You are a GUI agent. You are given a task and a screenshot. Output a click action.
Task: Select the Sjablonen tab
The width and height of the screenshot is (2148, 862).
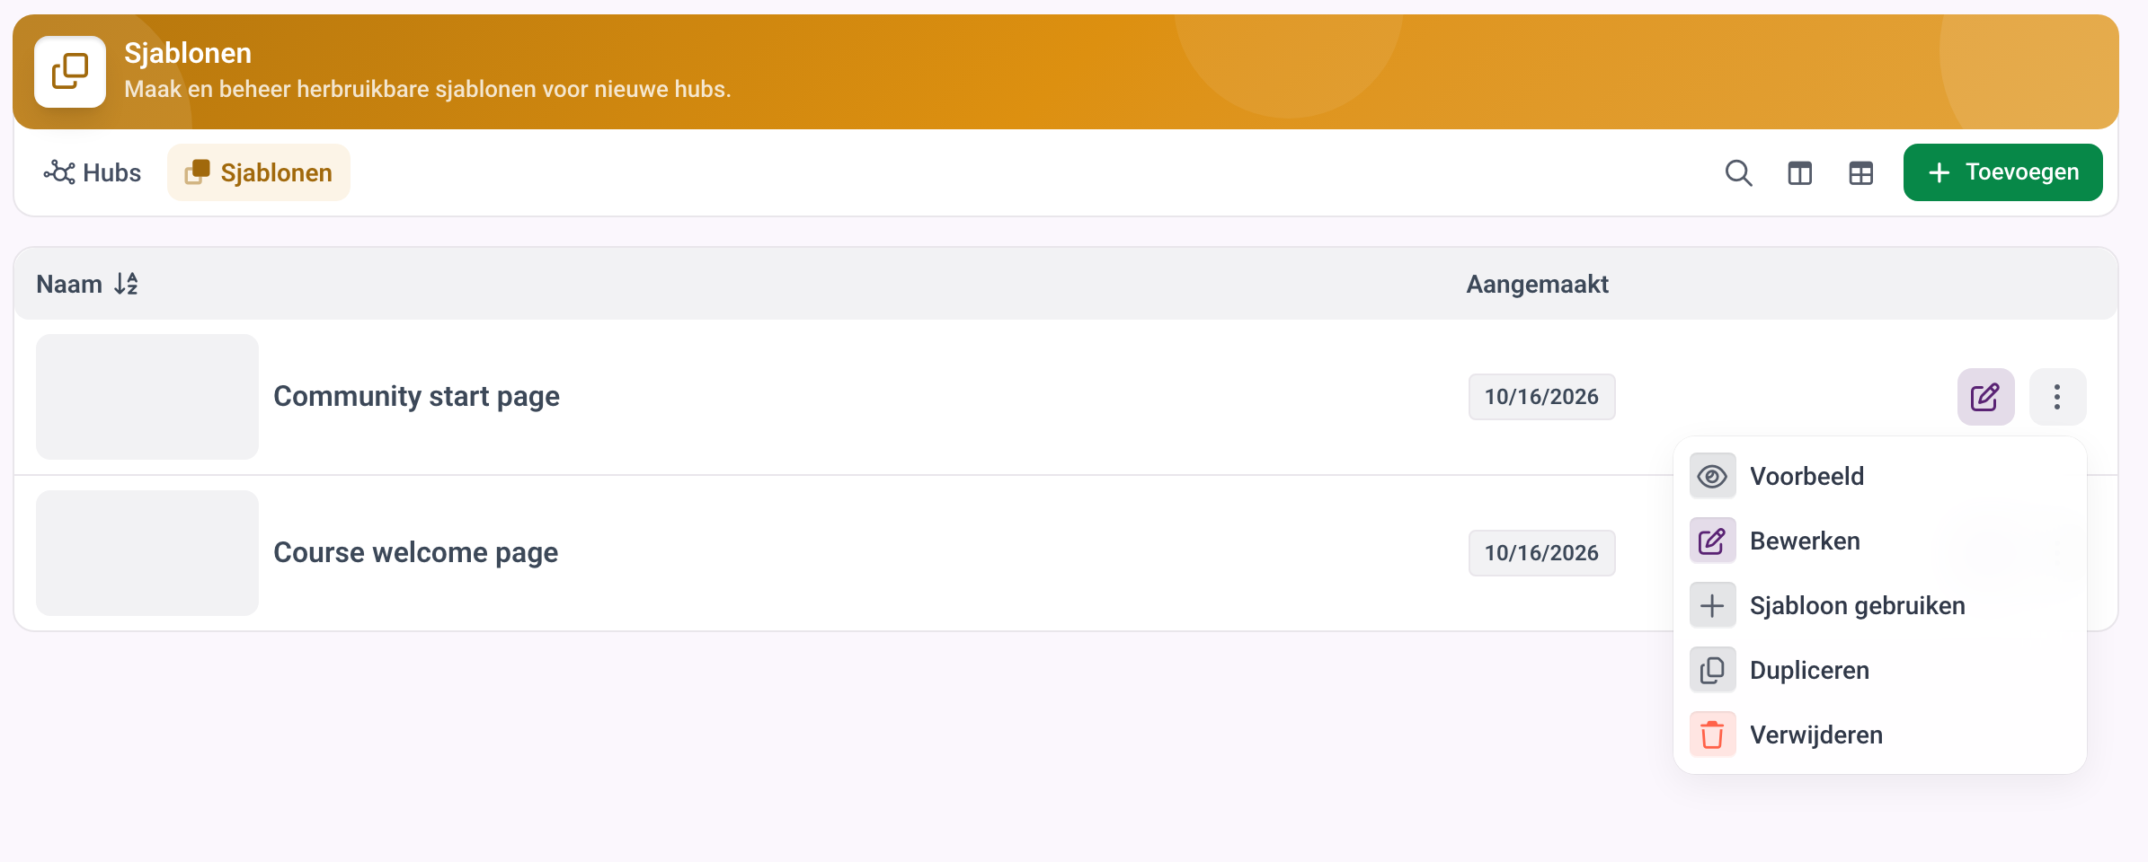point(259,172)
